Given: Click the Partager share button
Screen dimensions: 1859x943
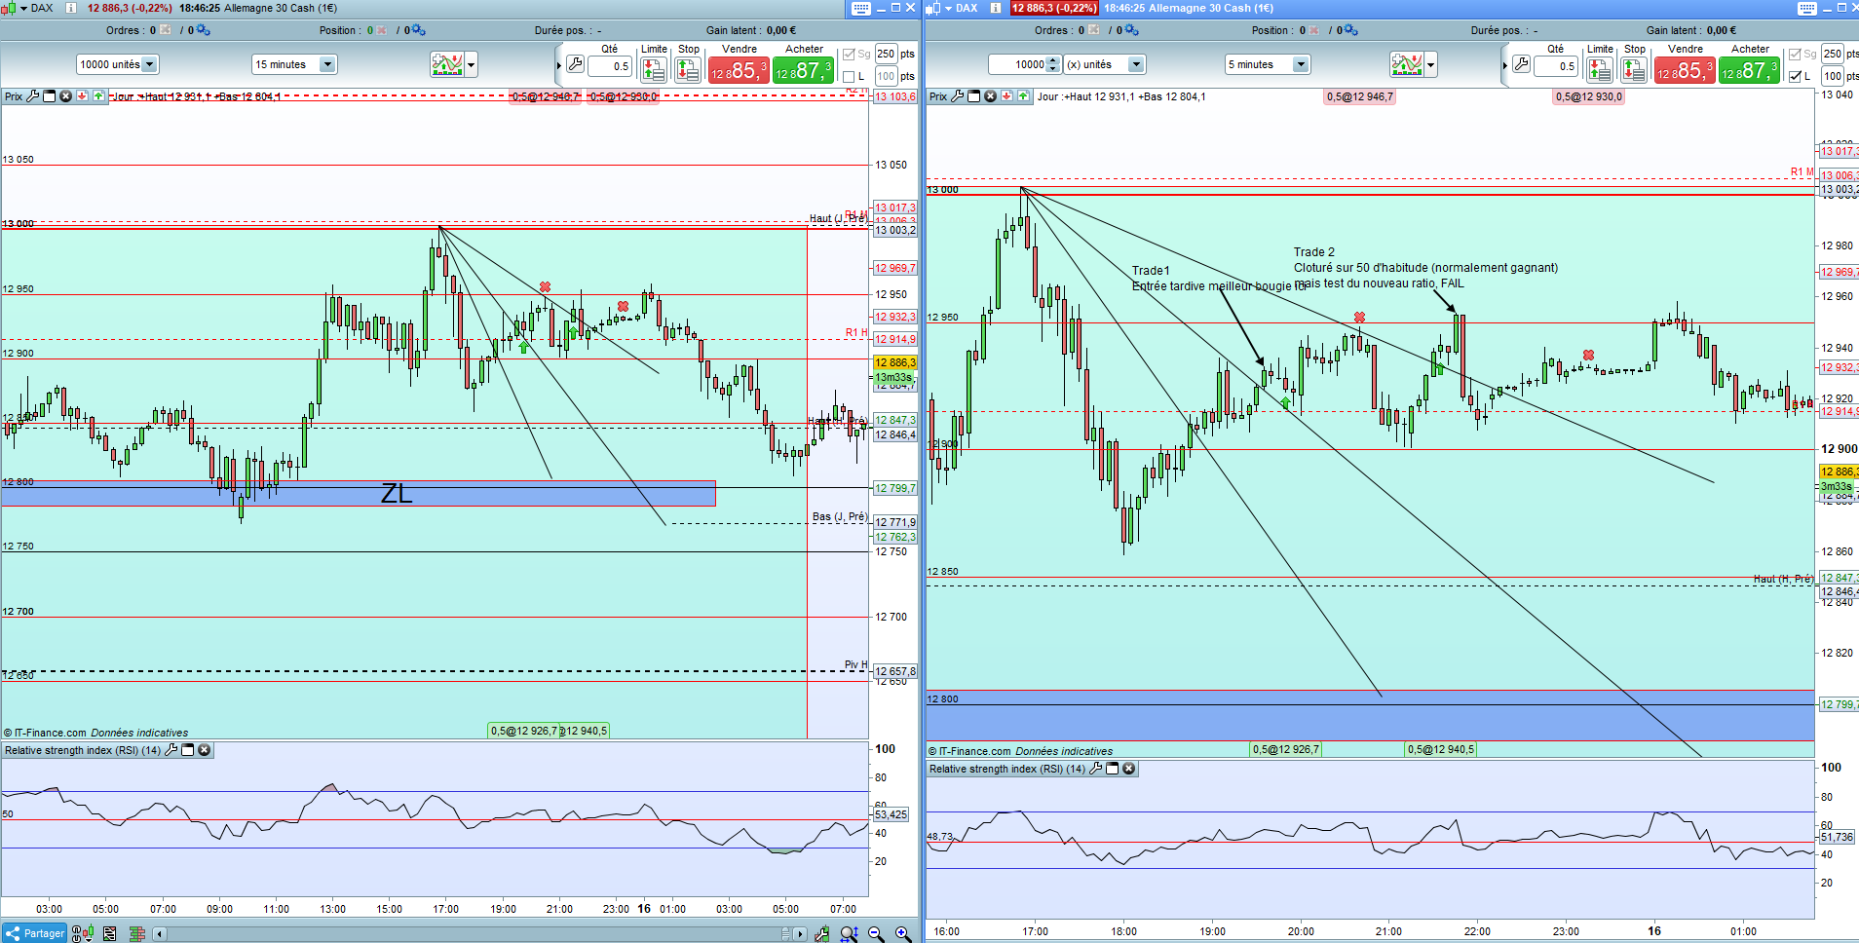Looking at the screenshot, I should click(35, 933).
